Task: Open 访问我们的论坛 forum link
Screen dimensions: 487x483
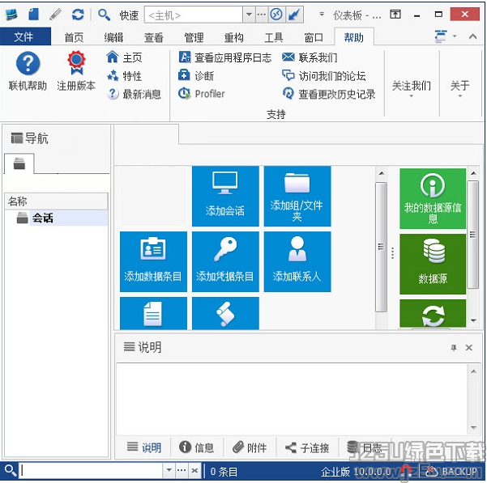Action: pyautogui.click(x=323, y=75)
